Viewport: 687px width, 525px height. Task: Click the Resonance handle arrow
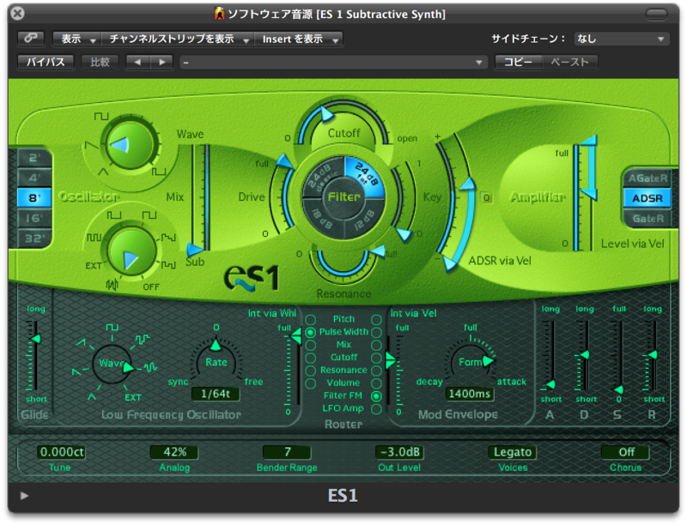[378, 250]
